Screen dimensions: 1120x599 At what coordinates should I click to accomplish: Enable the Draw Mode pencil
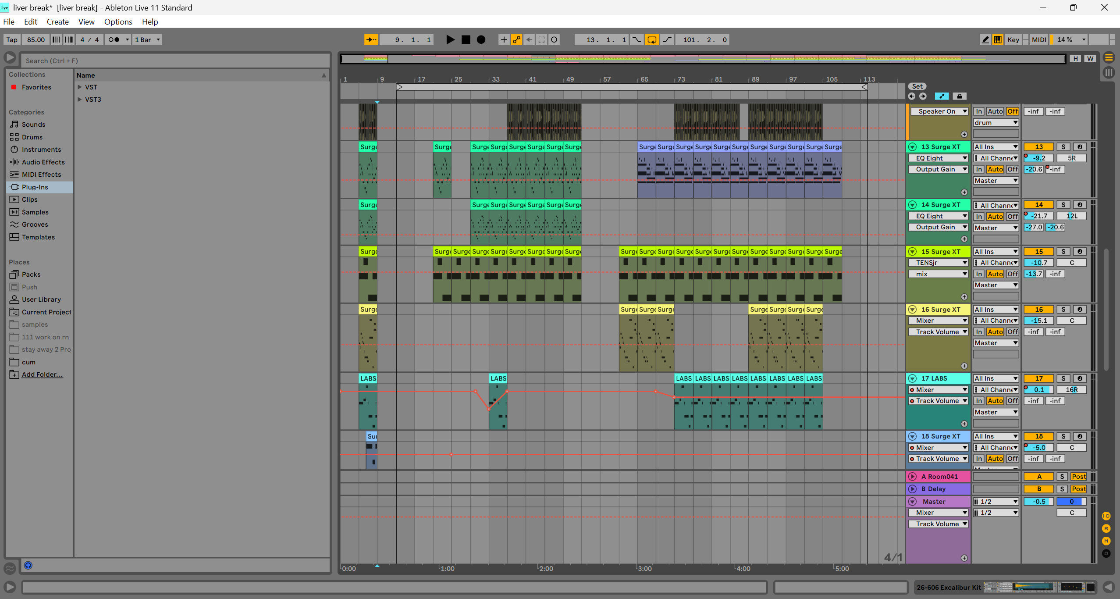[x=985, y=40]
